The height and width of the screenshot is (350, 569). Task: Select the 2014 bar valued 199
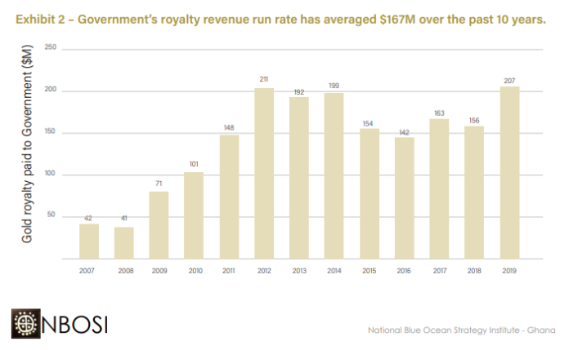click(x=334, y=175)
